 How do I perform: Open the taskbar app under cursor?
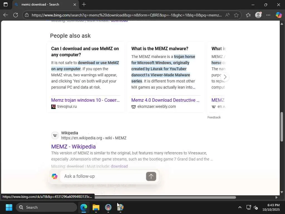tap(120, 207)
